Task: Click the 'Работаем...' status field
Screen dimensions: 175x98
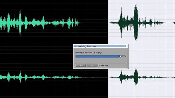Action: tap(112, 65)
